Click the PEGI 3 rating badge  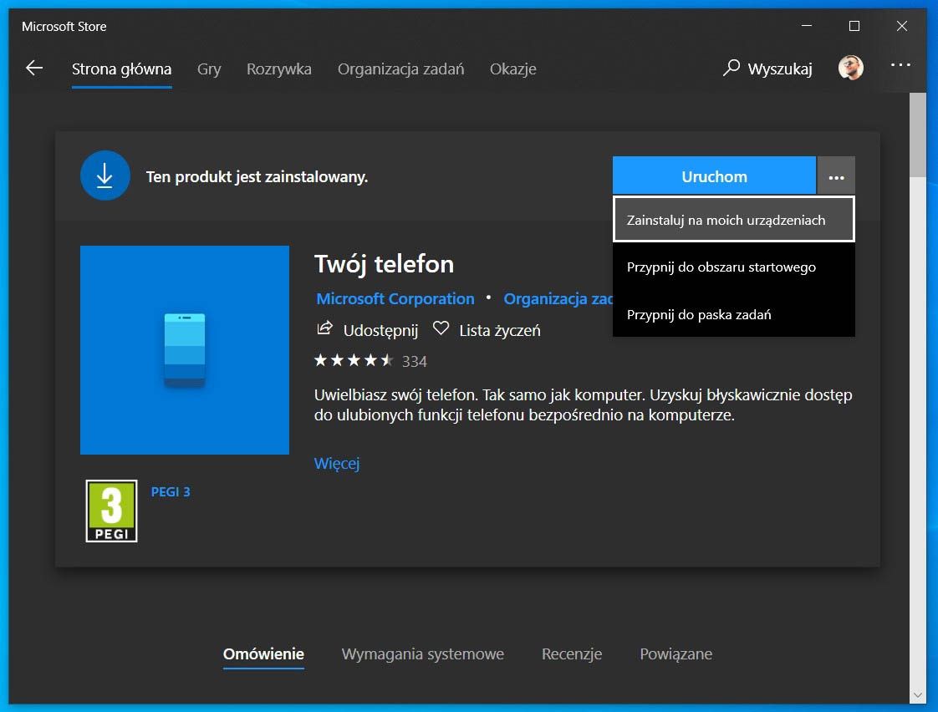tap(111, 511)
